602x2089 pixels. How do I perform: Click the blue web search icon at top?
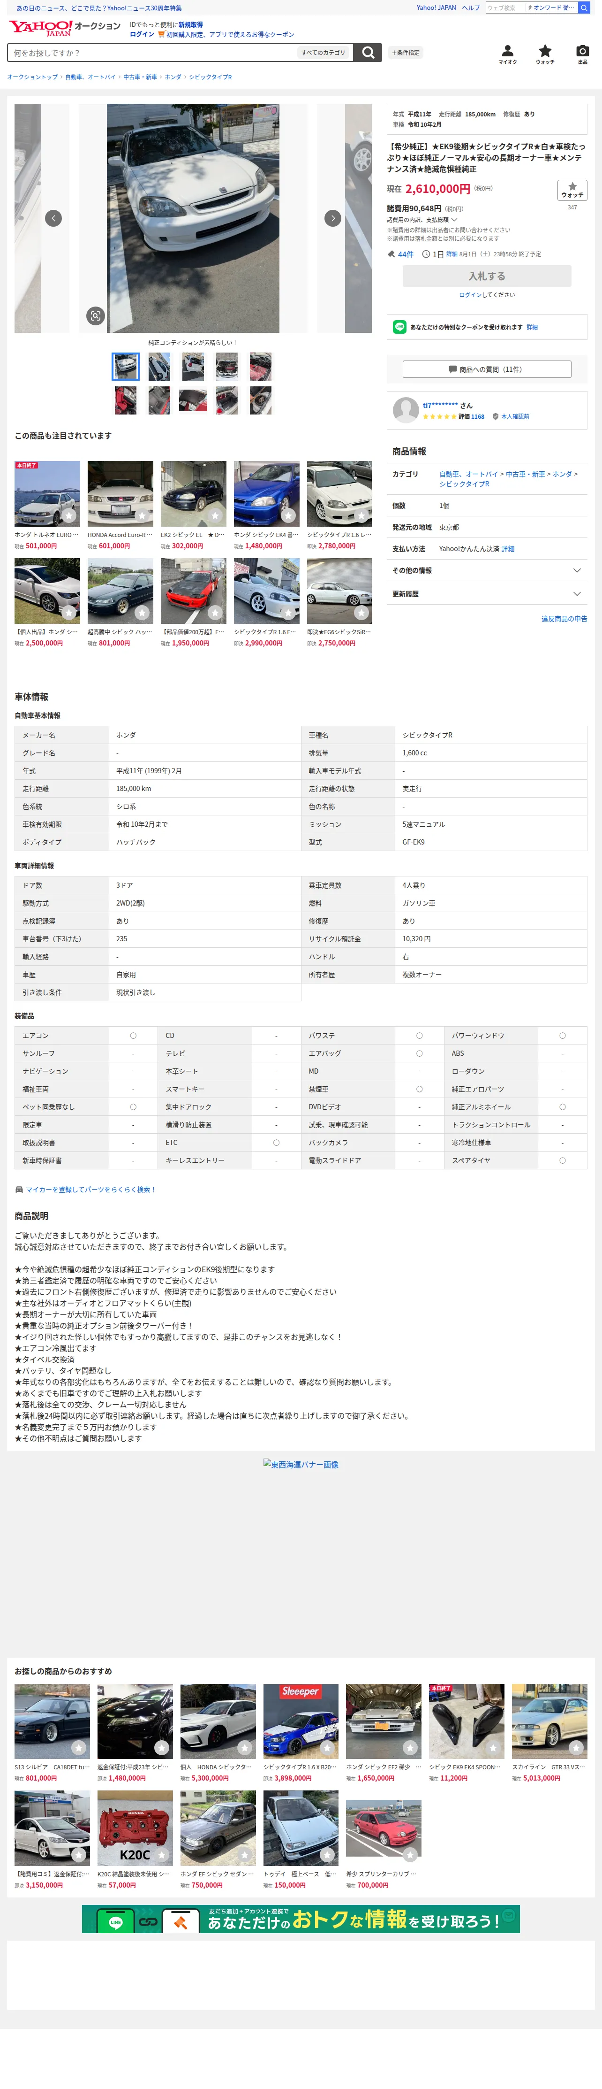(583, 8)
